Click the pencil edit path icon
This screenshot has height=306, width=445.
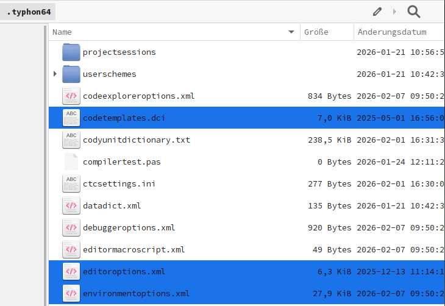377,11
